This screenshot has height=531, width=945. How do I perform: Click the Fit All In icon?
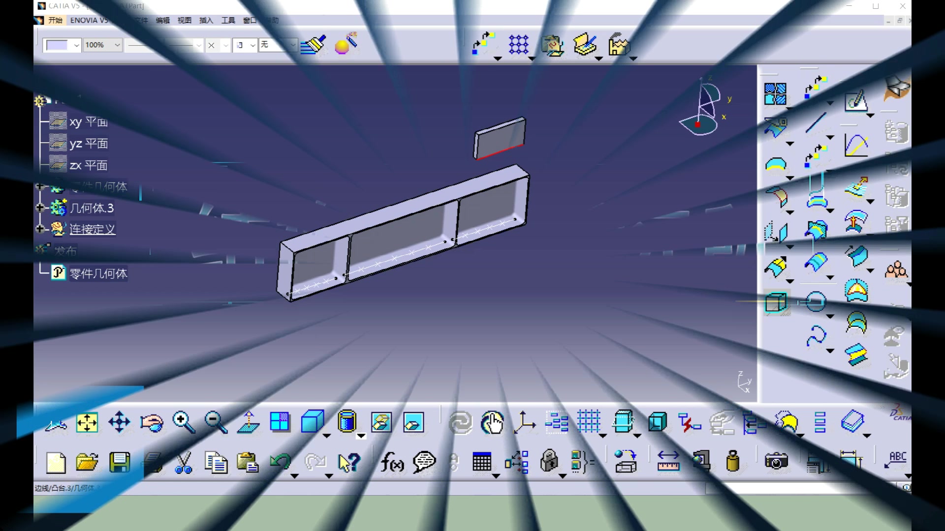[87, 422]
